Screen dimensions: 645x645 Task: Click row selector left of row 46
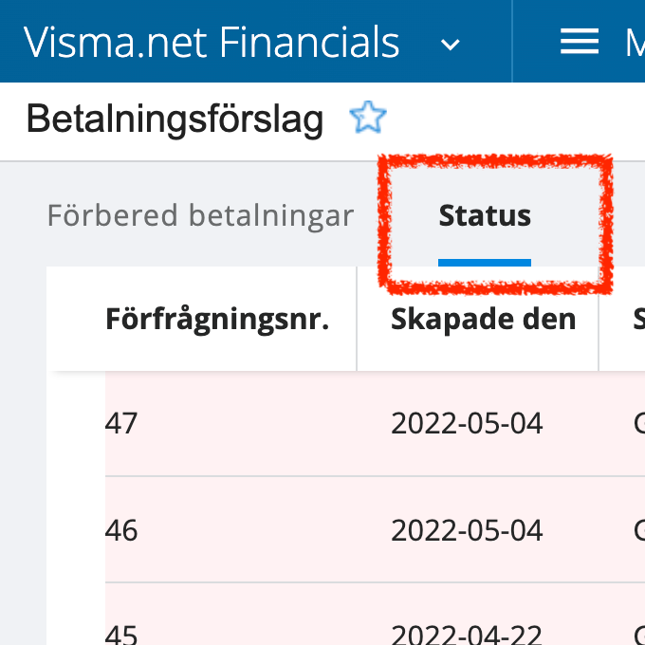[x=76, y=529]
